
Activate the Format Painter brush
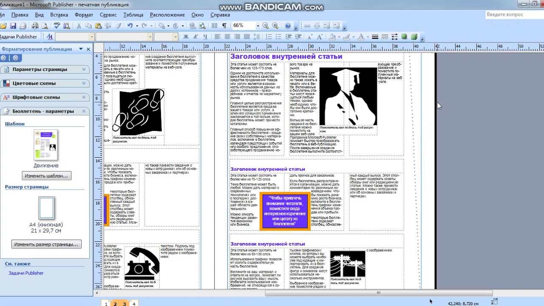point(119,26)
